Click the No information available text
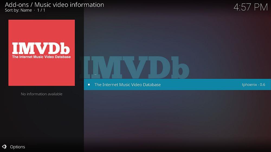 [x=41, y=94]
